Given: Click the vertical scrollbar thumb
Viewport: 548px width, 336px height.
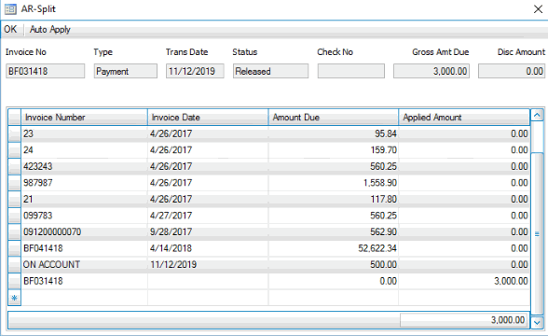Looking at the screenshot, I should (537, 233).
